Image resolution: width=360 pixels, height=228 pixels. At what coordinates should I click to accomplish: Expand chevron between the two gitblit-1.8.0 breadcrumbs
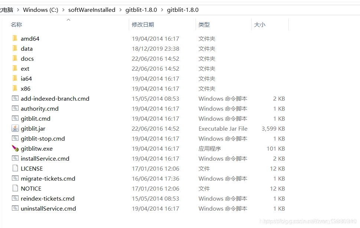(162, 10)
